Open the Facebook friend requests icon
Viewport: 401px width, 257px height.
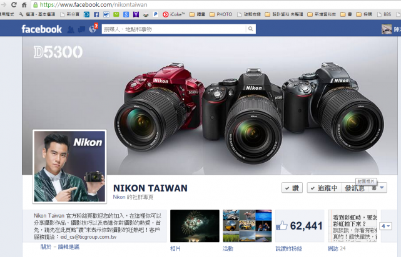tap(71, 29)
